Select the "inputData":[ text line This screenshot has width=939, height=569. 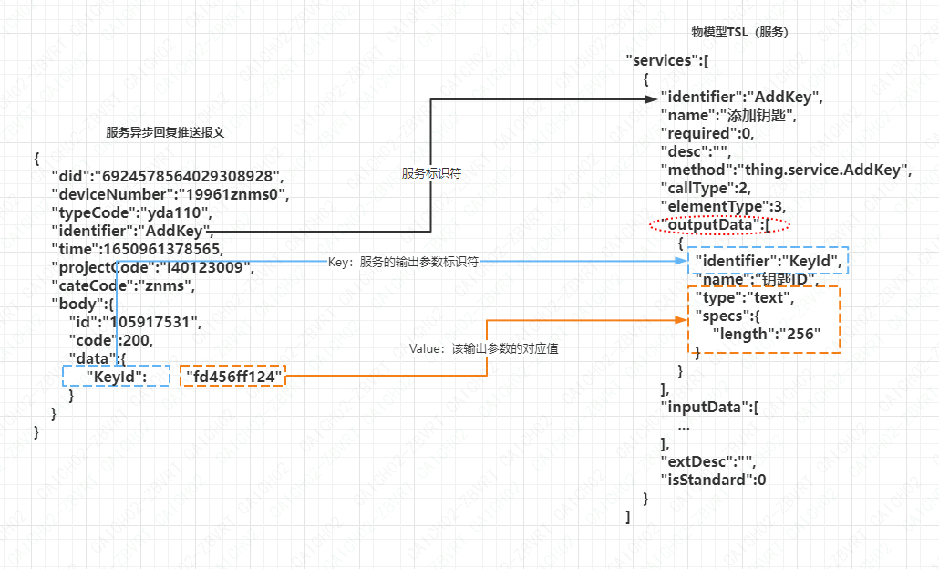coord(709,407)
